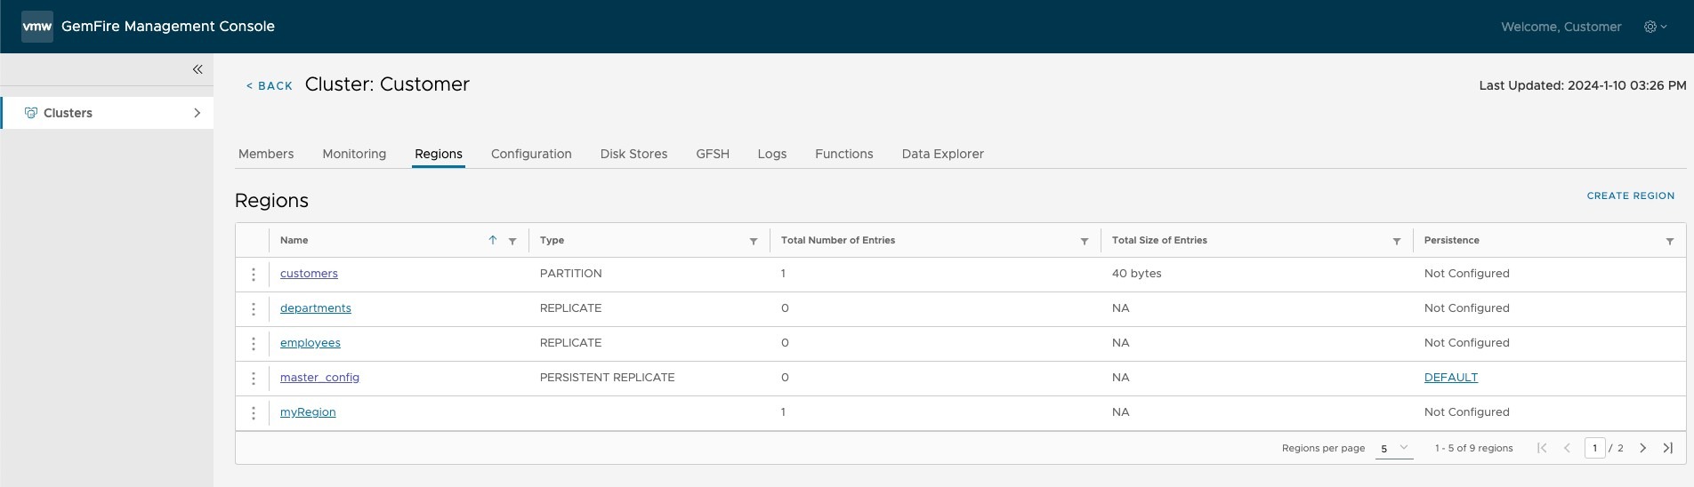1694x487 pixels.
Task: Switch to the Functions tab
Action: (x=844, y=154)
